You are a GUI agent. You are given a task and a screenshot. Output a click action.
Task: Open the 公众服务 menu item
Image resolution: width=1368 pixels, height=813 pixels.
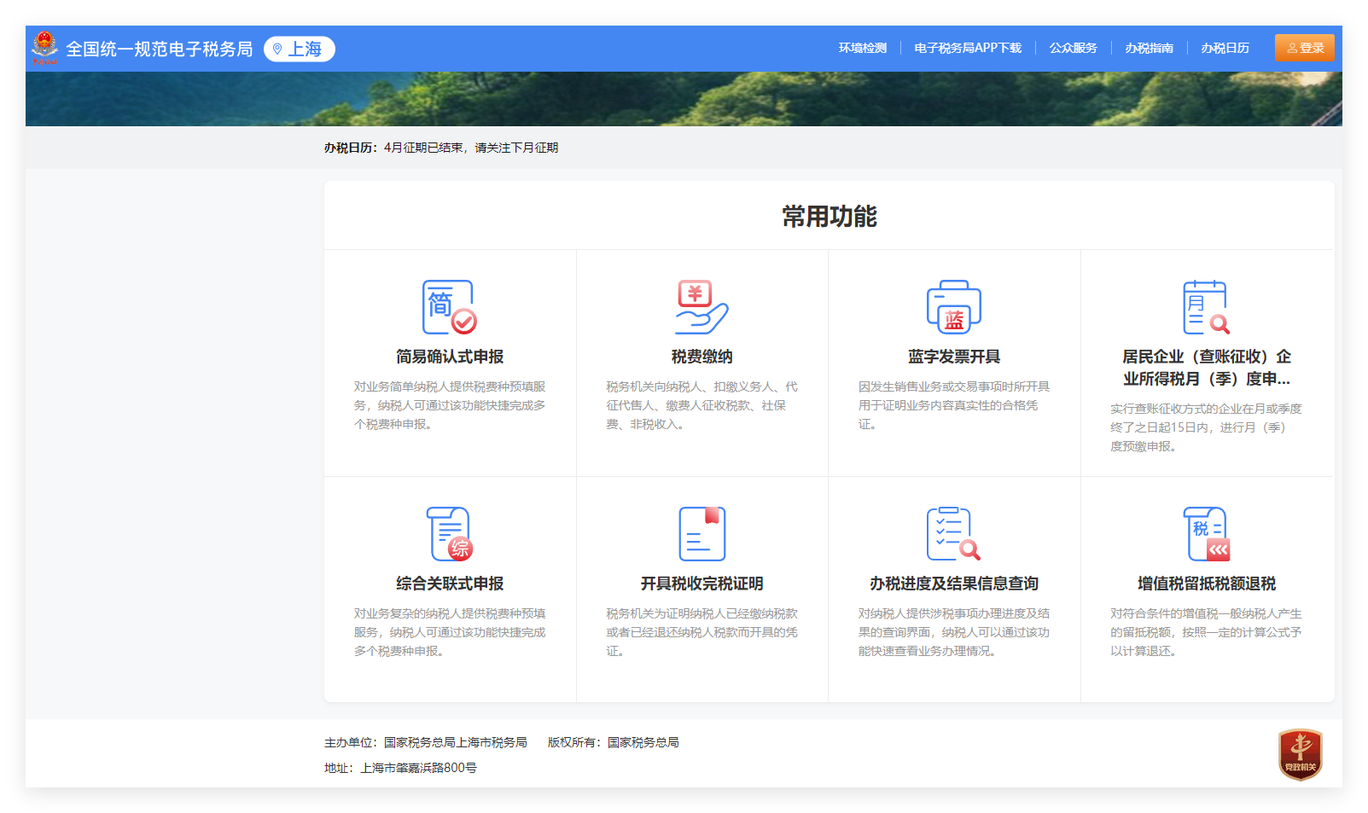[1073, 48]
